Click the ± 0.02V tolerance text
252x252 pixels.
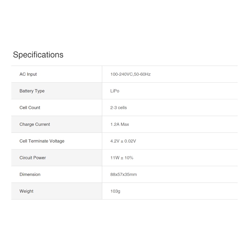[129, 141]
